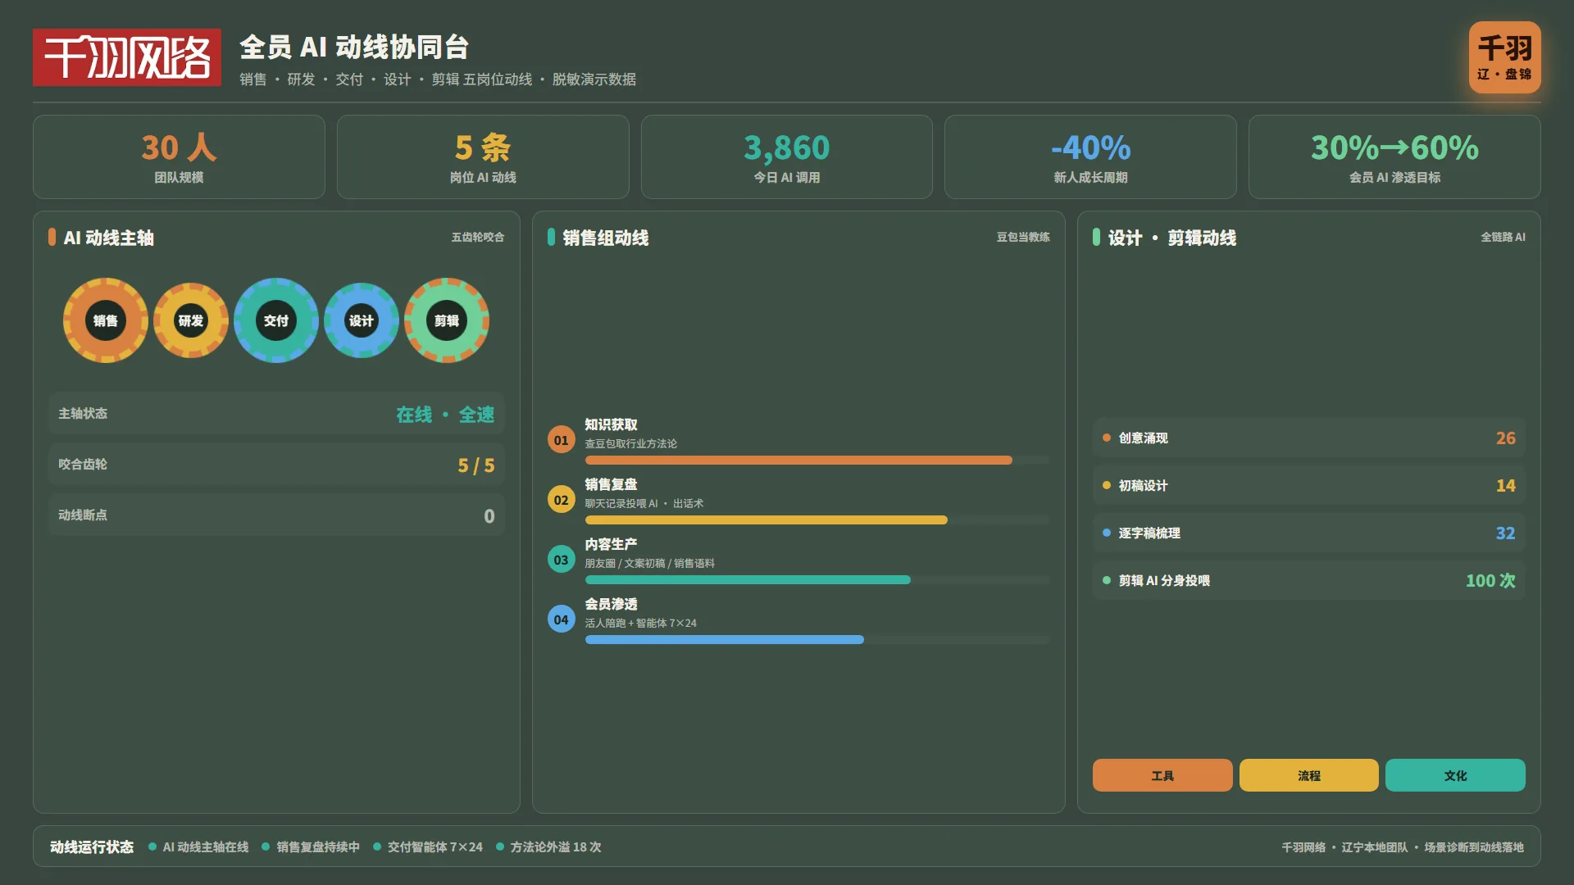The height and width of the screenshot is (885, 1574).
Task: Select the 研发 gear icon
Action: (x=191, y=320)
